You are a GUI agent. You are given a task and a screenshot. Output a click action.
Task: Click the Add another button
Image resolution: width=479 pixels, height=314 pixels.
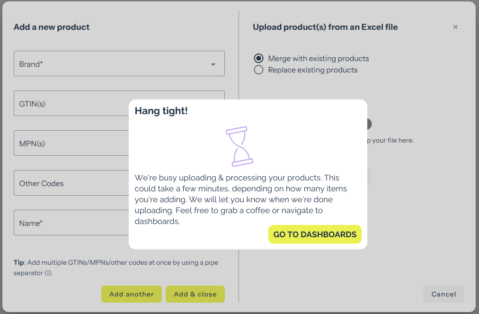coord(132,294)
